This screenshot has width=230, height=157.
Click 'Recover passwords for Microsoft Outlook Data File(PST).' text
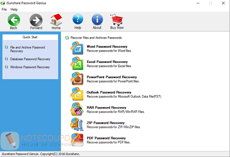tap(124, 97)
